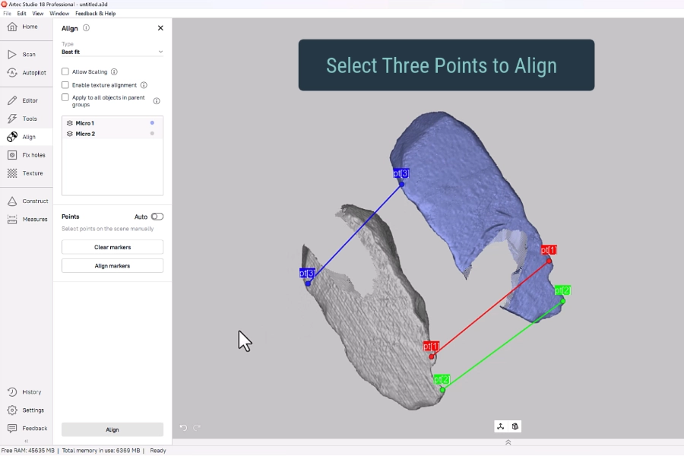This screenshot has width=684, height=456.
Task: Open the File menu
Action: tap(7, 14)
